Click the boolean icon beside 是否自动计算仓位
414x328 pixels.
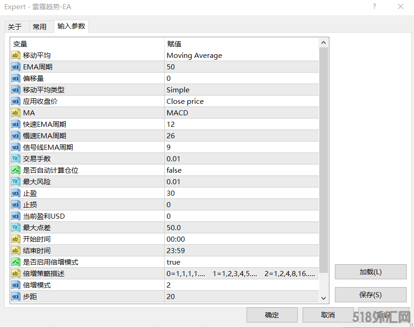coord(15,170)
